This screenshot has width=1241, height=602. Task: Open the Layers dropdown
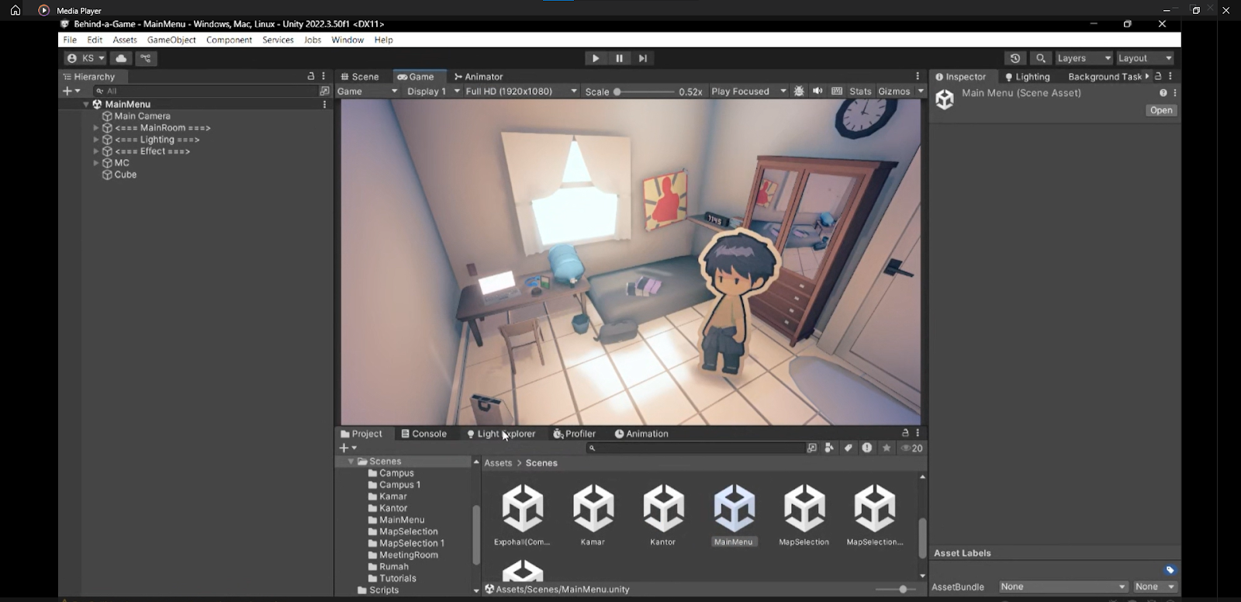(x=1083, y=58)
